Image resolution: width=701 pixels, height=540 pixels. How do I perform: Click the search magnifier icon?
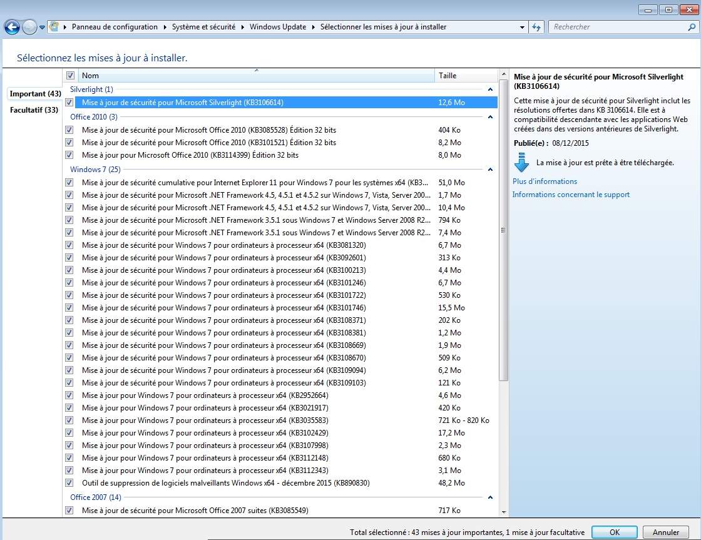691,27
